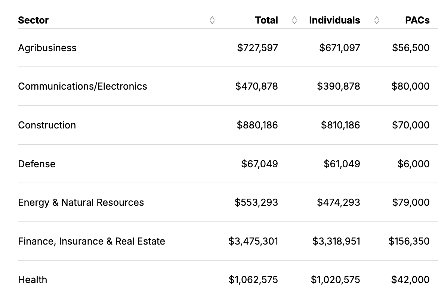Click Finance, Insurance & Real Estate label
Screen dimensions: 438x295
(92, 241)
